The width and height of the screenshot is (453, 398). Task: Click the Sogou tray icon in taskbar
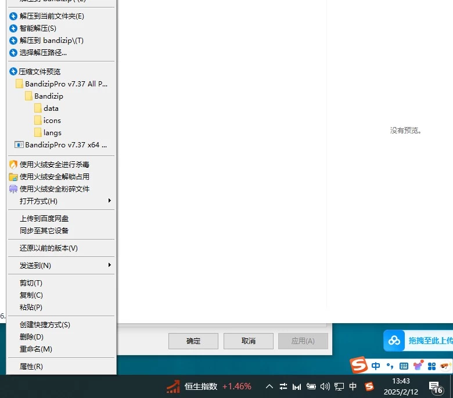(x=369, y=386)
